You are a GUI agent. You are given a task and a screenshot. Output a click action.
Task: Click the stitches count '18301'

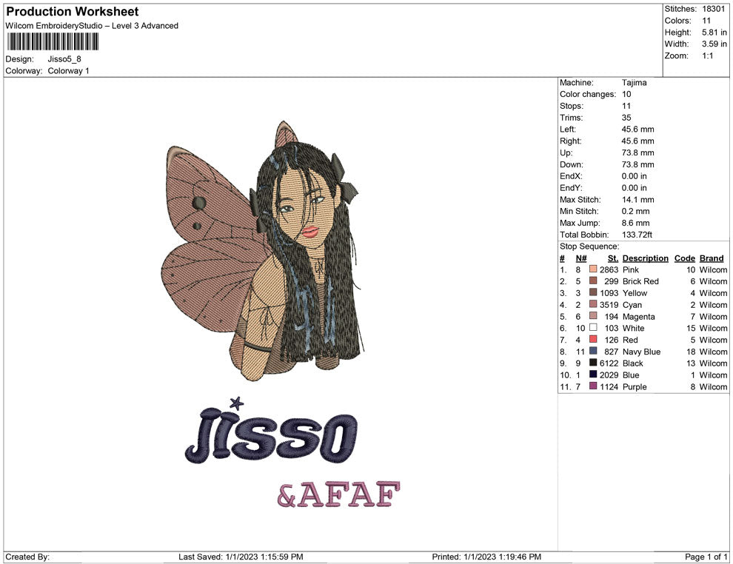pos(713,9)
